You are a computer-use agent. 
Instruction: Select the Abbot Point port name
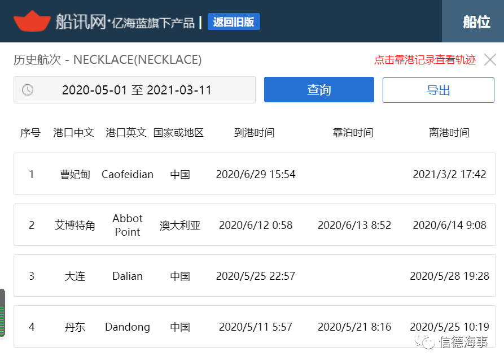click(x=128, y=225)
